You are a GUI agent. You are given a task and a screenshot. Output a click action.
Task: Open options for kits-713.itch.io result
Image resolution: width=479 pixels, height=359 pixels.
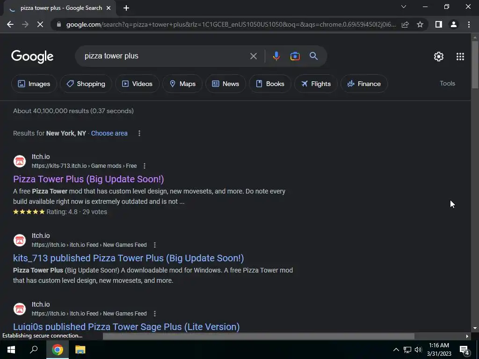(x=145, y=166)
